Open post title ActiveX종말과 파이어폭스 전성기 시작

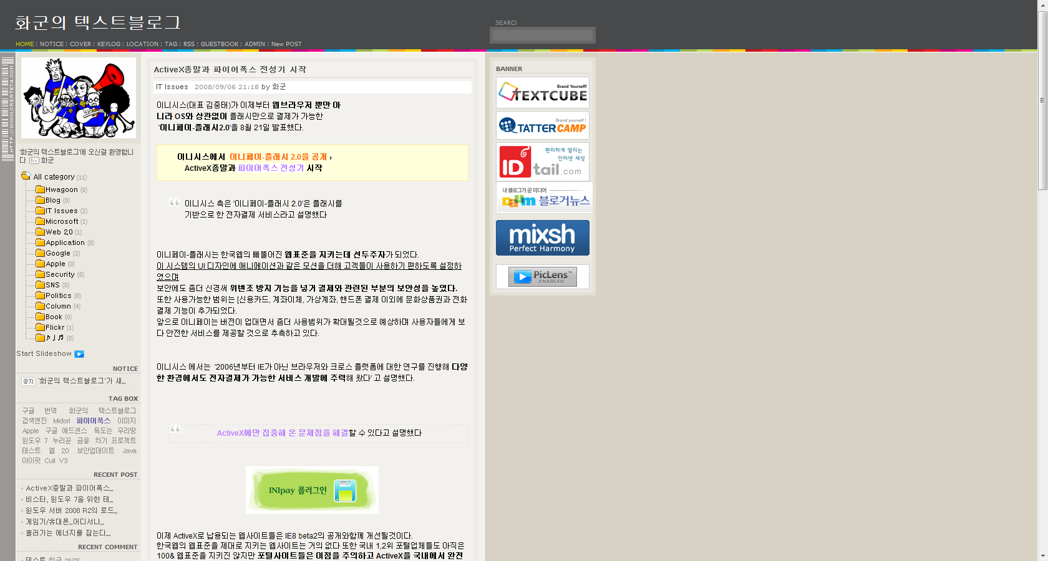(230, 69)
